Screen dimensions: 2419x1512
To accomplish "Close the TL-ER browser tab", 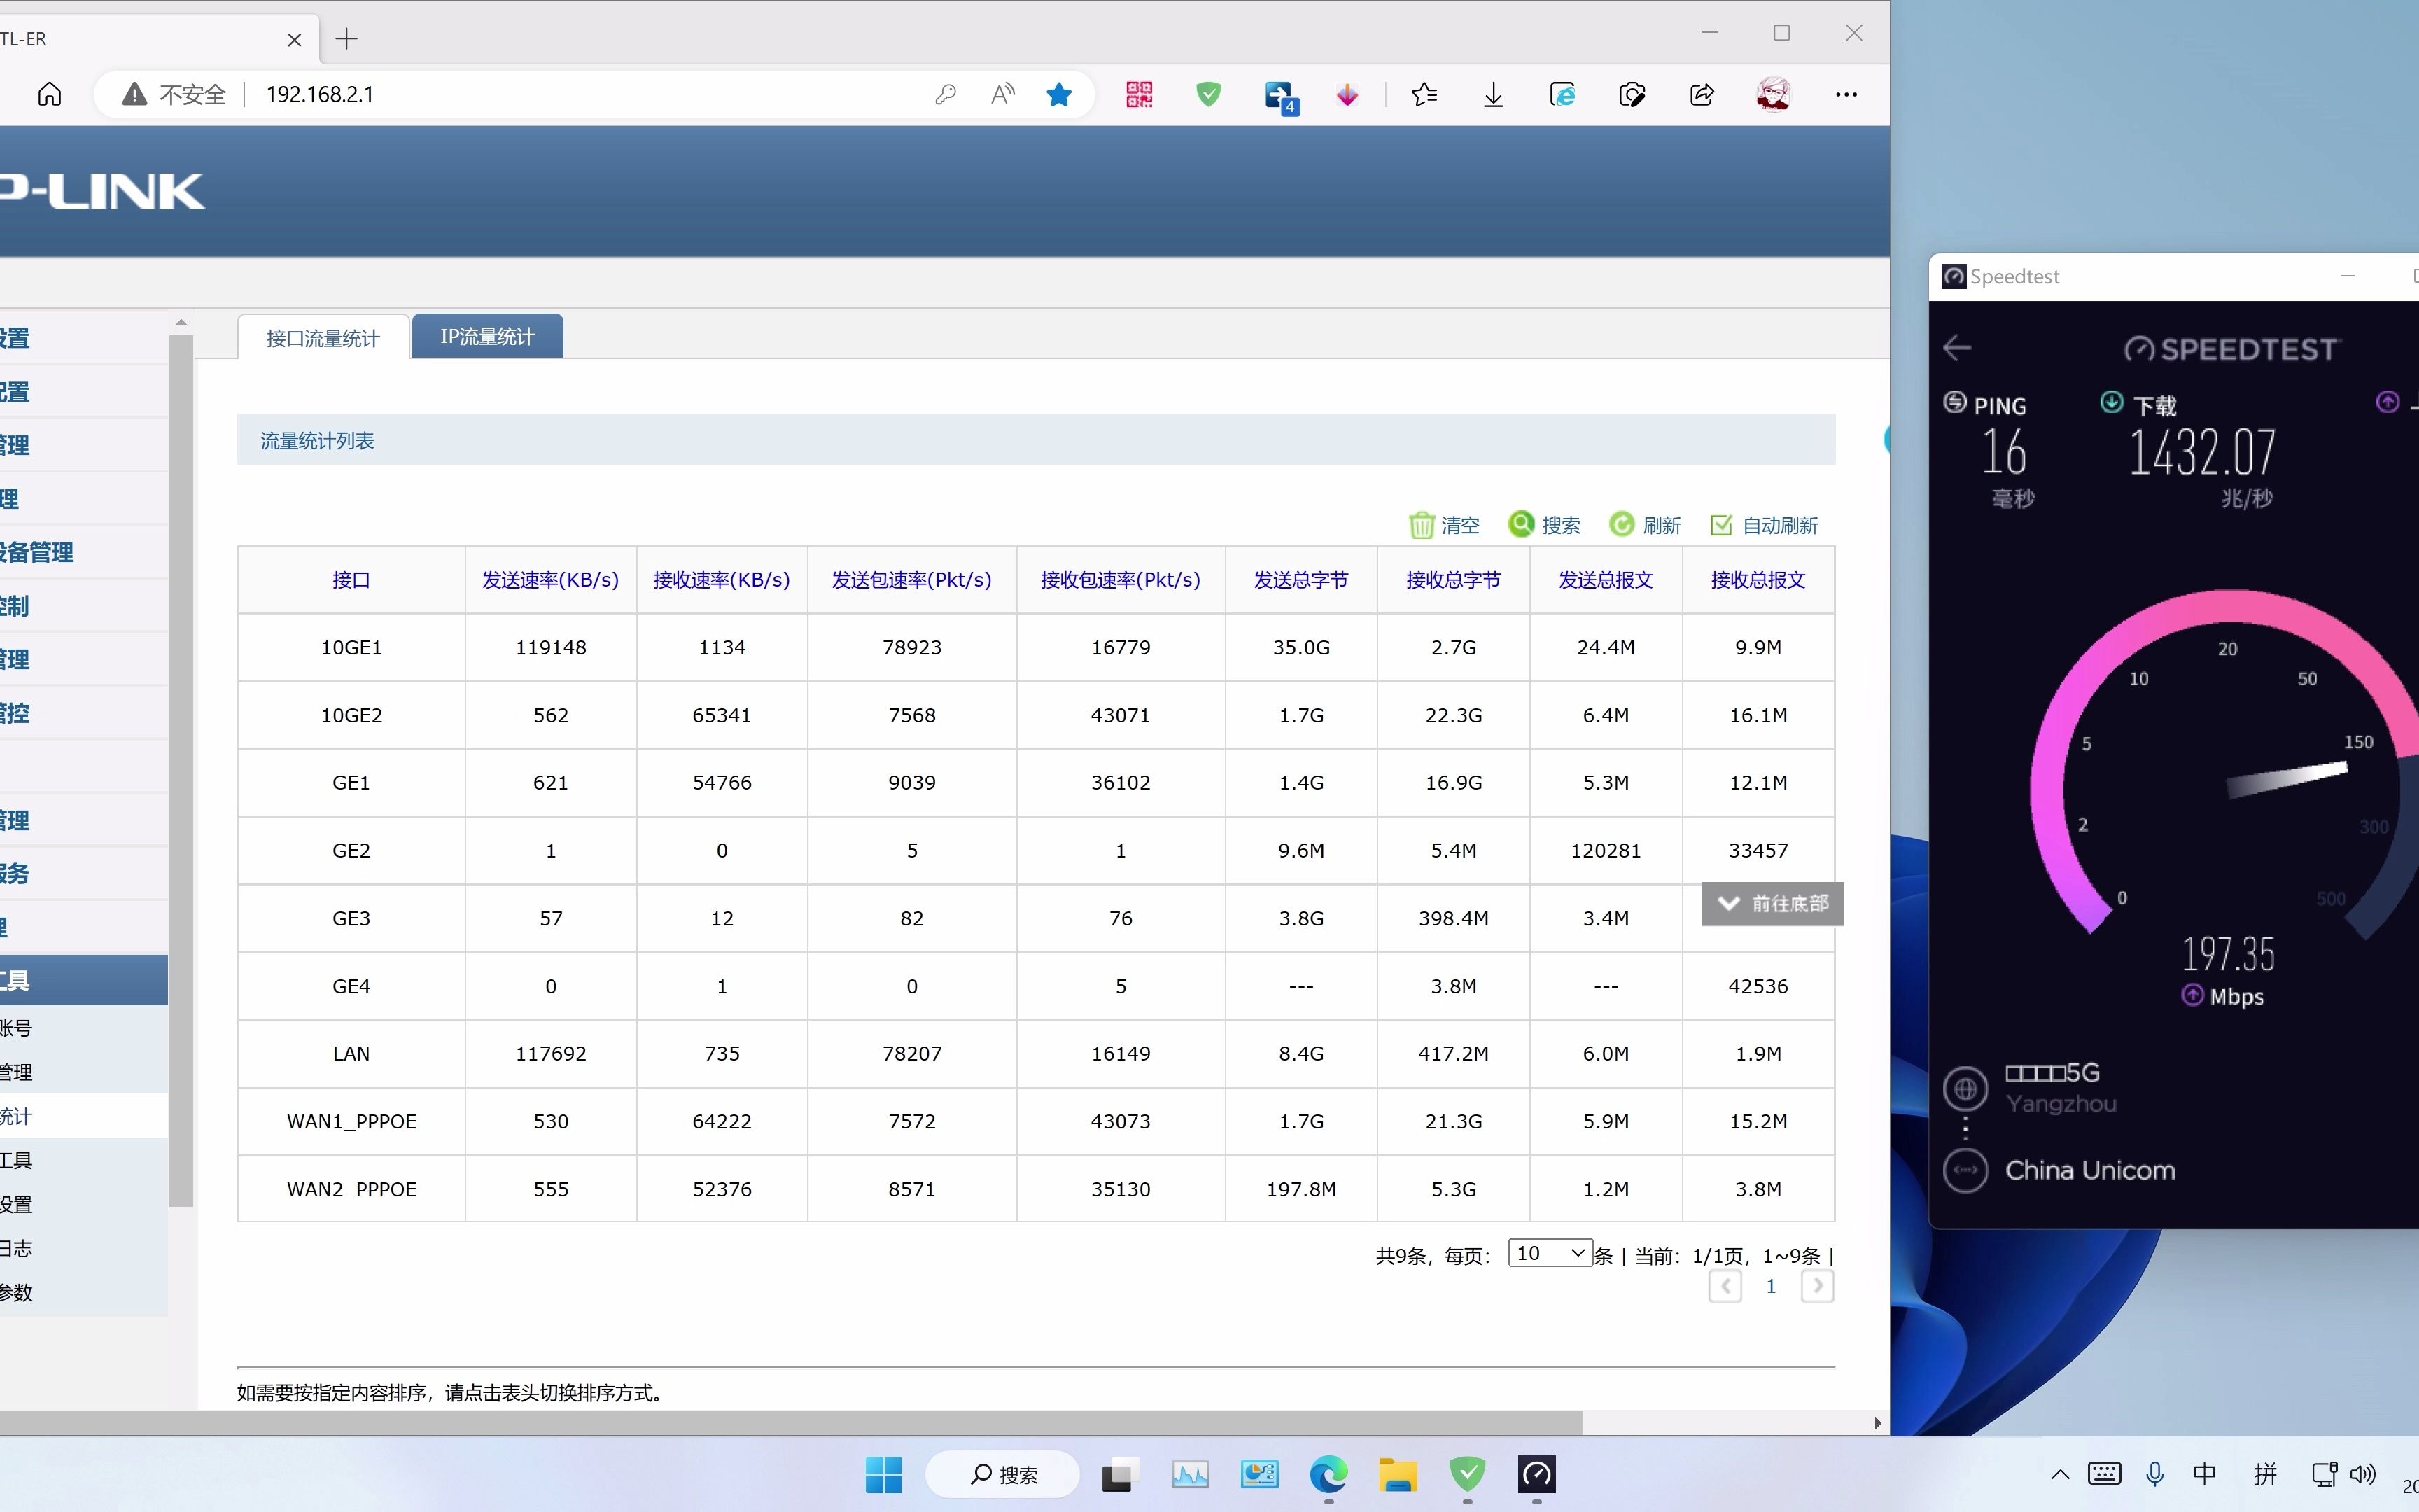I will pos(294,39).
